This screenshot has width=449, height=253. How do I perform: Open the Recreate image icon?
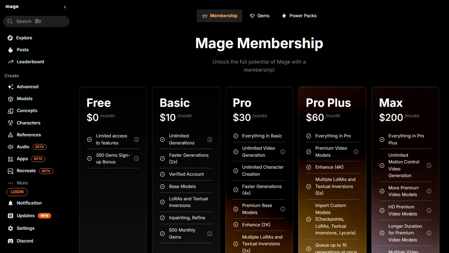click(11, 171)
